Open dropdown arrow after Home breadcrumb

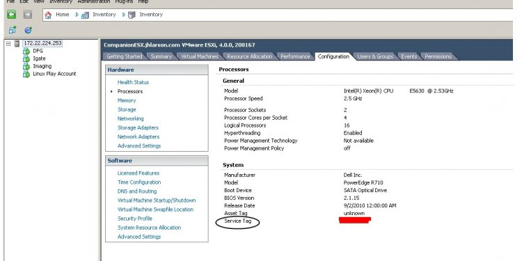pos(77,15)
